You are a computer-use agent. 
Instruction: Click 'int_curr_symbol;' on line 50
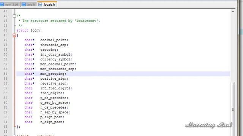click(56, 54)
